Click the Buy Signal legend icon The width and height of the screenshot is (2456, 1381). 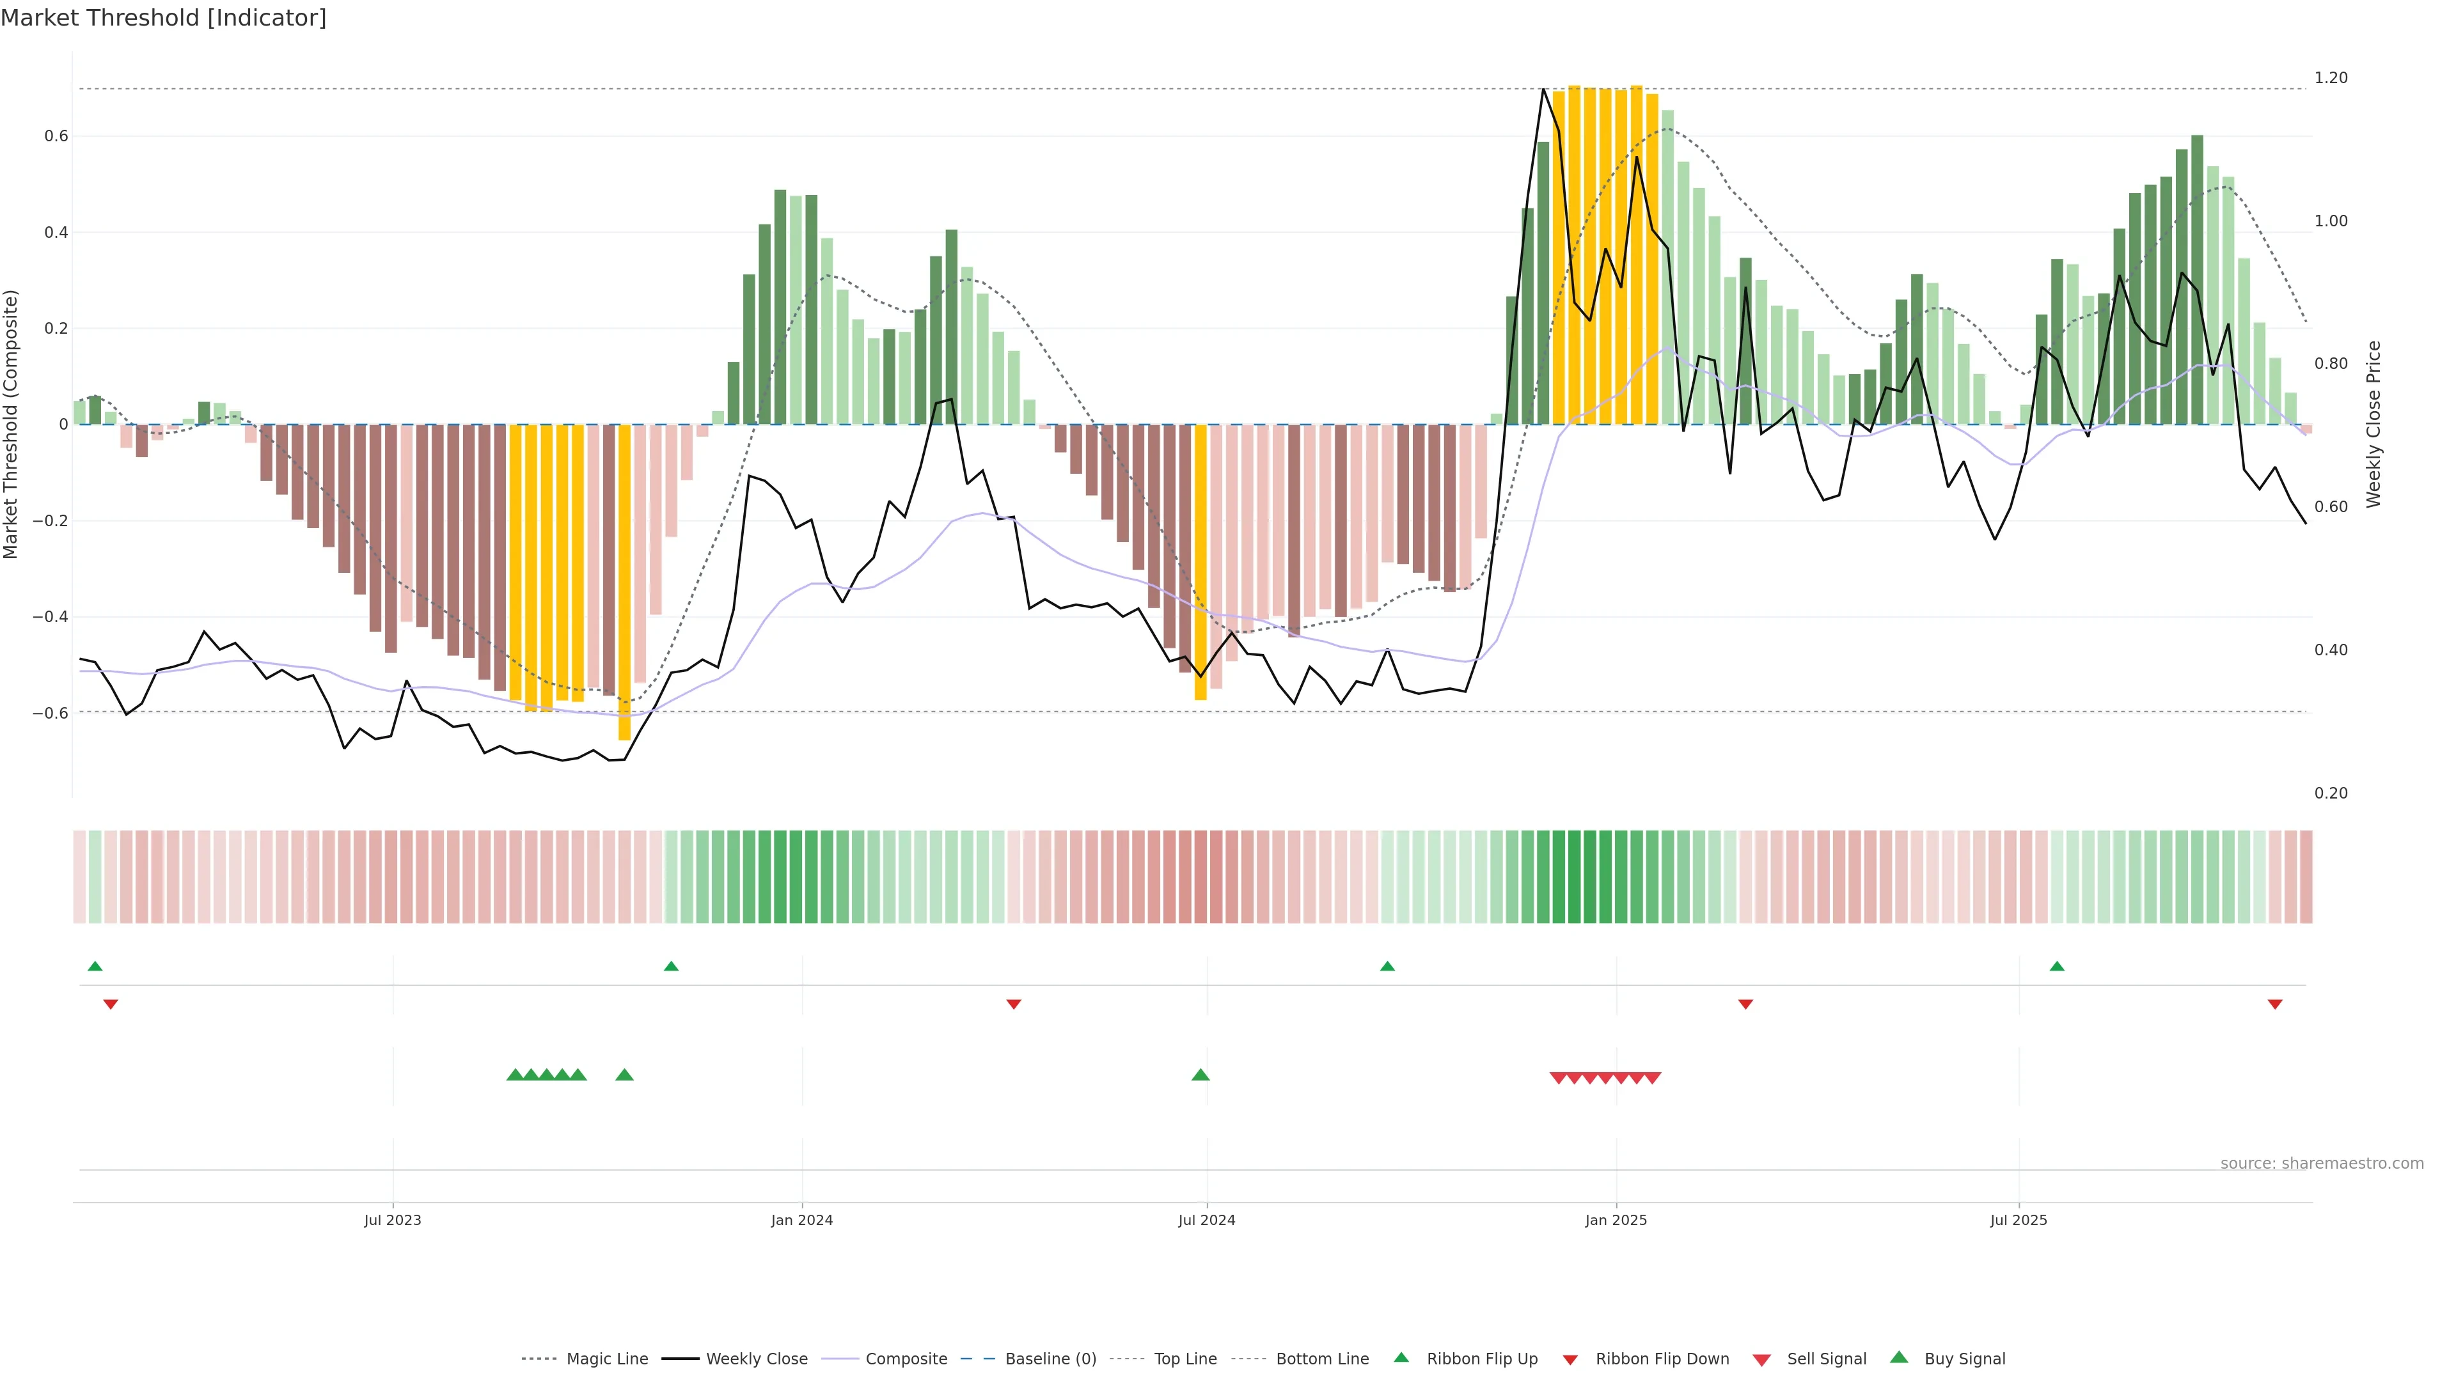coord(1899,1358)
